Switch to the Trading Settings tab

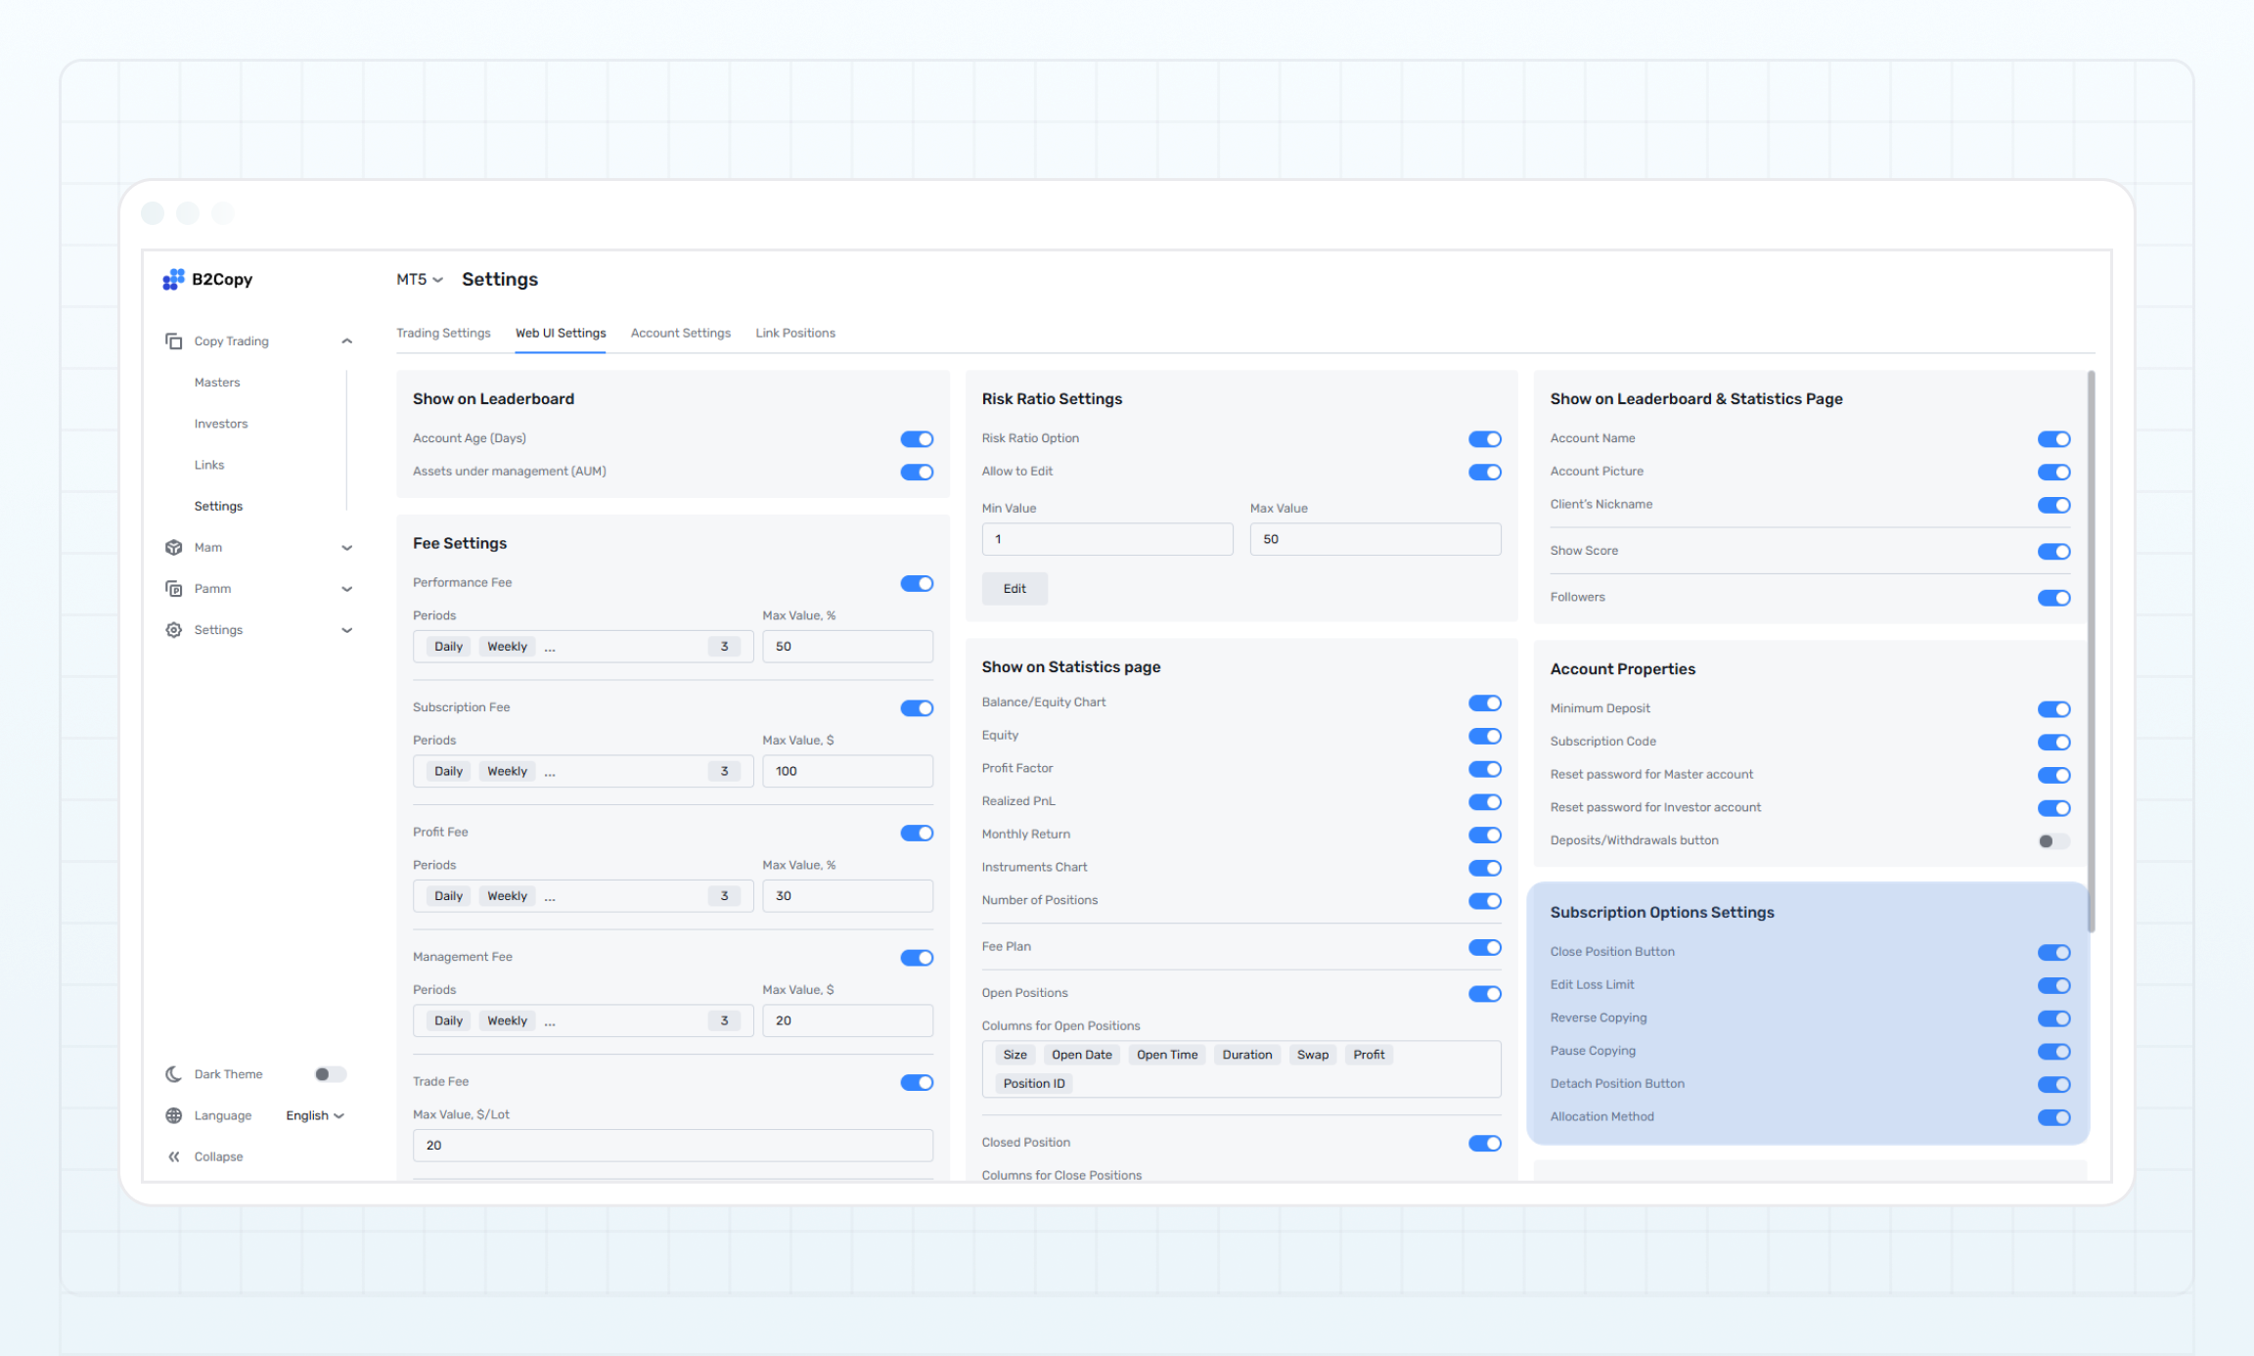(443, 334)
